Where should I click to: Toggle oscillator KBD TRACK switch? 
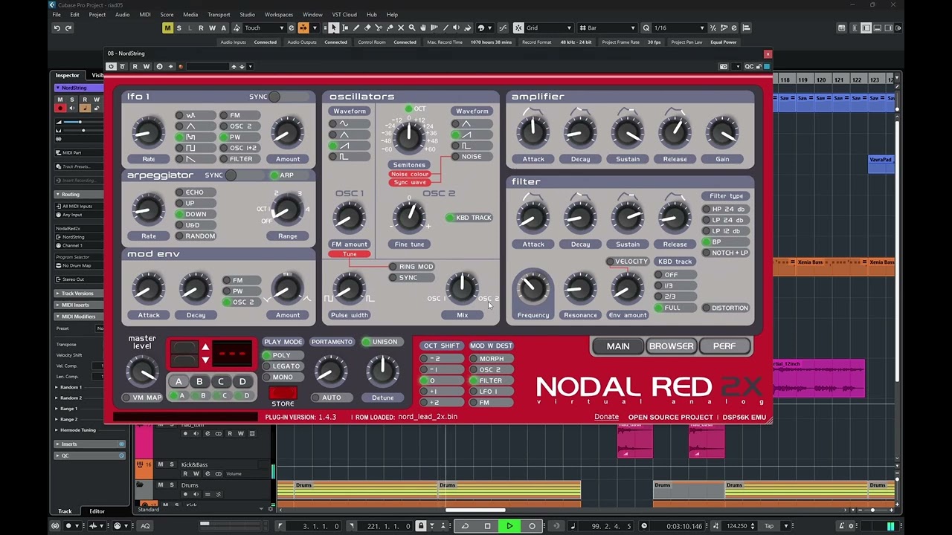point(469,218)
